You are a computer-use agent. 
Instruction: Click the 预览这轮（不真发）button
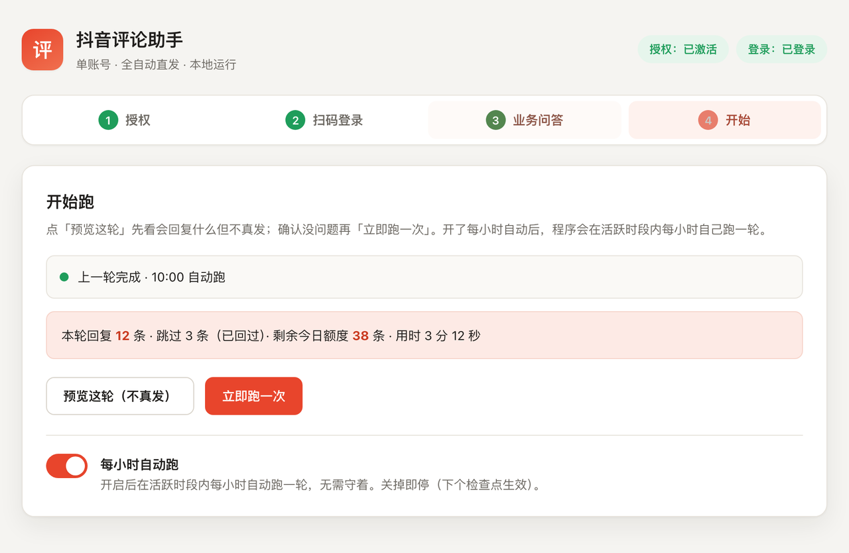coord(120,396)
